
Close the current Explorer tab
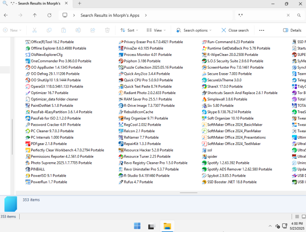[x=67, y=3]
